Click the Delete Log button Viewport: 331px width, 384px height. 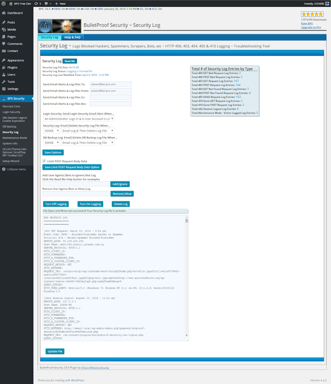(121, 204)
